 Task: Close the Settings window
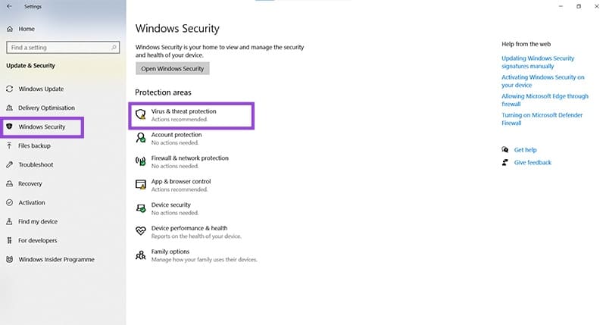coord(597,6)
